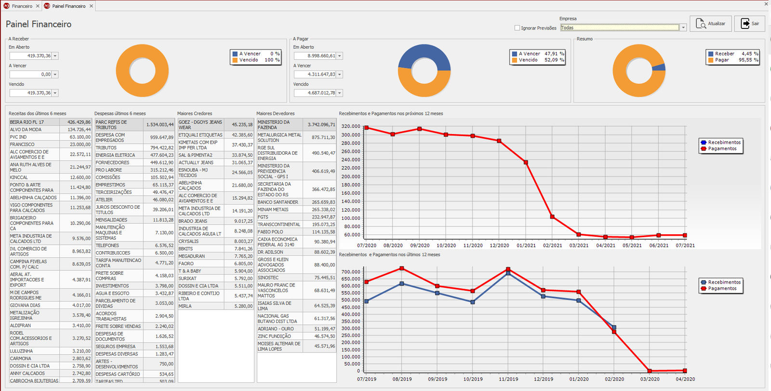Click the magnifier icon on Atualizar
The width and height of the screenshot is (771, 391).
pos(701,24)
